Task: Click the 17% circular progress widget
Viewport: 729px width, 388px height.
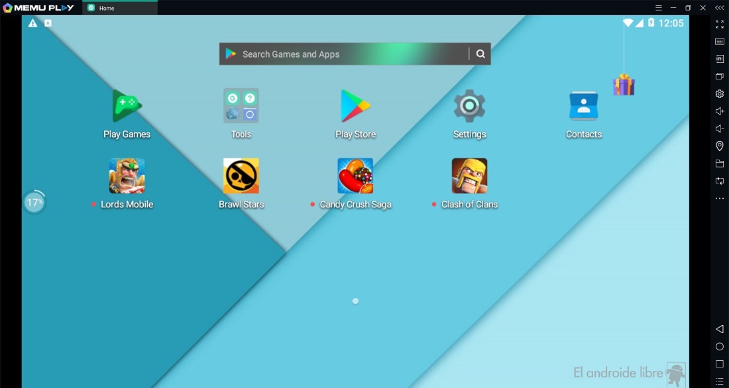Action: 34,202
